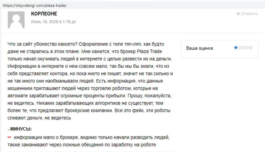Viewport: 265px width, 152px height.
Task: Choose the fourth star in the rating
Action: coord(247,48)
